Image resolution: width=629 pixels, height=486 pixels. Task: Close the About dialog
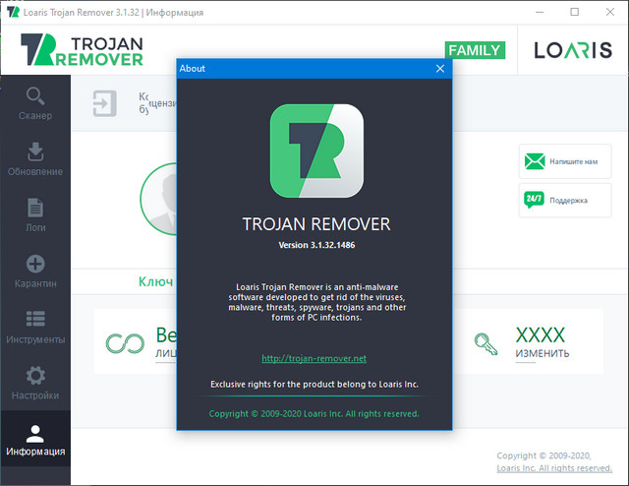(439, 68)
